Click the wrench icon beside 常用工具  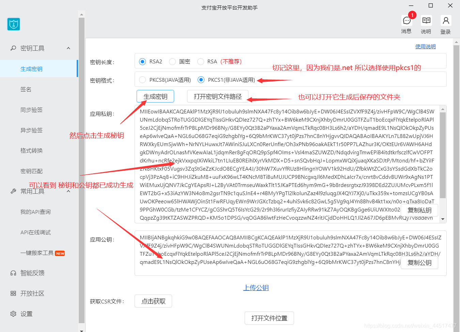13,191
